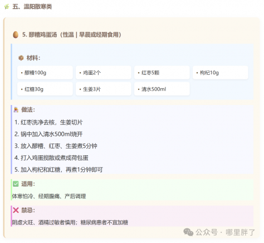This screenshot has height=243, width=264.
Task: Click the WeChat logo in the watermark
Action: click(188, 232)
